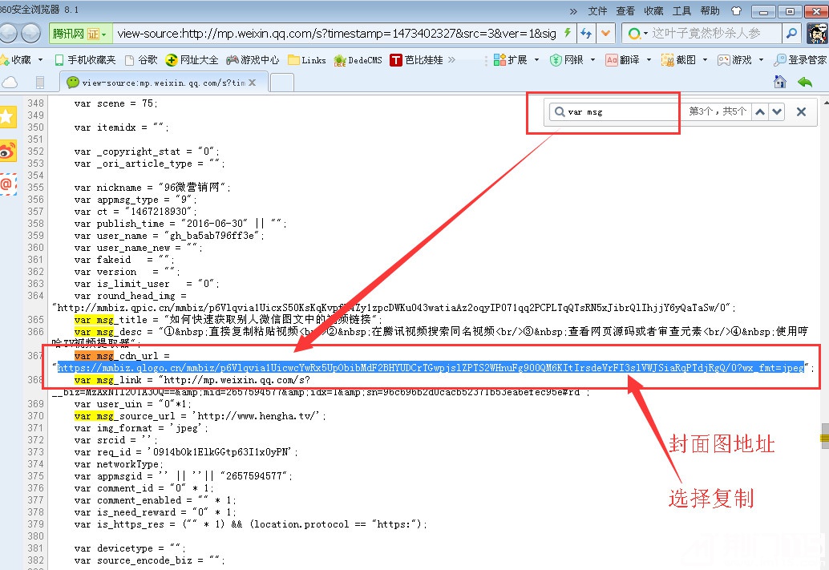Show more bookmarks via overflow chevron
The image size is (829, 570).
coord(451,60)
